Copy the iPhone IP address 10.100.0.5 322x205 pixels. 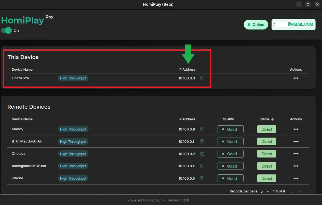pyautogui.click(x=202, y=178)
